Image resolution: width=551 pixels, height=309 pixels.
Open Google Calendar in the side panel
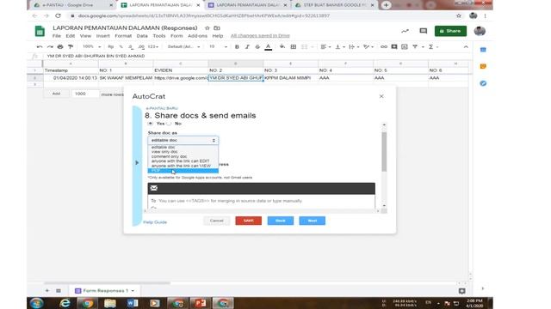[483, 50]
